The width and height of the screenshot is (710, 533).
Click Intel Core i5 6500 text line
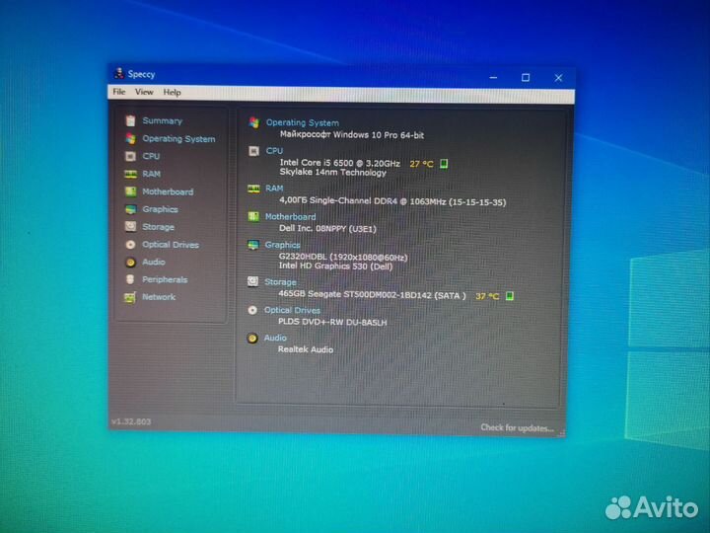pos(339,163)
